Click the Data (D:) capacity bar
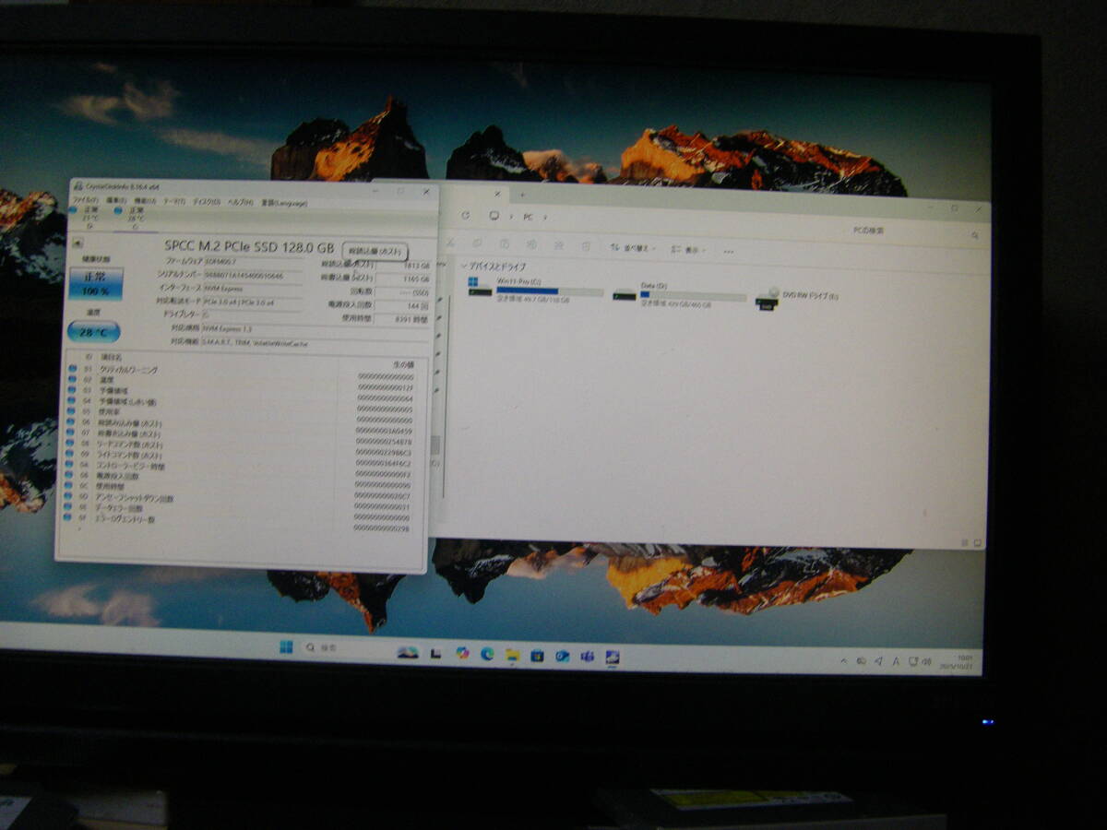 pos(693,297)
